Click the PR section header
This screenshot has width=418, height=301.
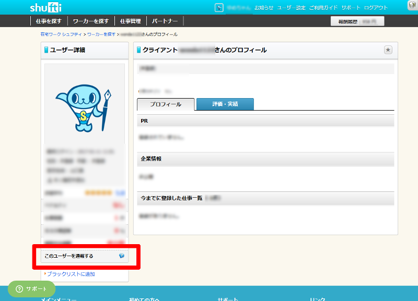[265, 121]
